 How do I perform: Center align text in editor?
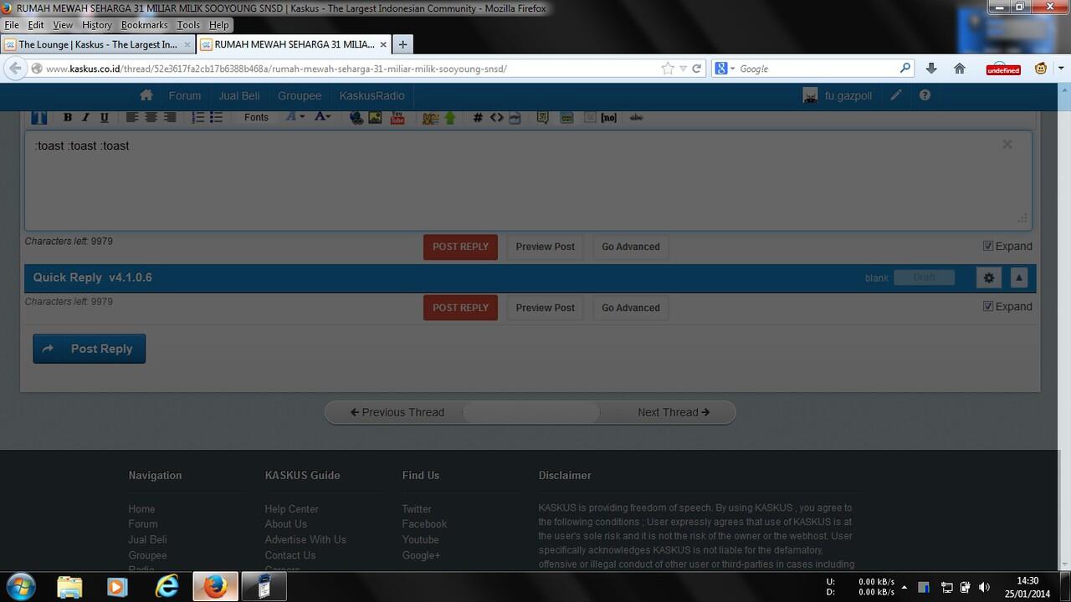point(151,118)
